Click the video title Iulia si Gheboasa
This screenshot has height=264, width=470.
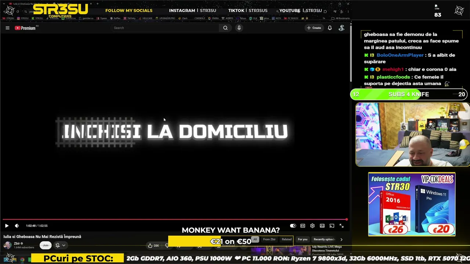42,237
